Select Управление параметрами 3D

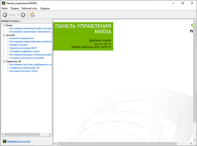[x=25, y=68]
